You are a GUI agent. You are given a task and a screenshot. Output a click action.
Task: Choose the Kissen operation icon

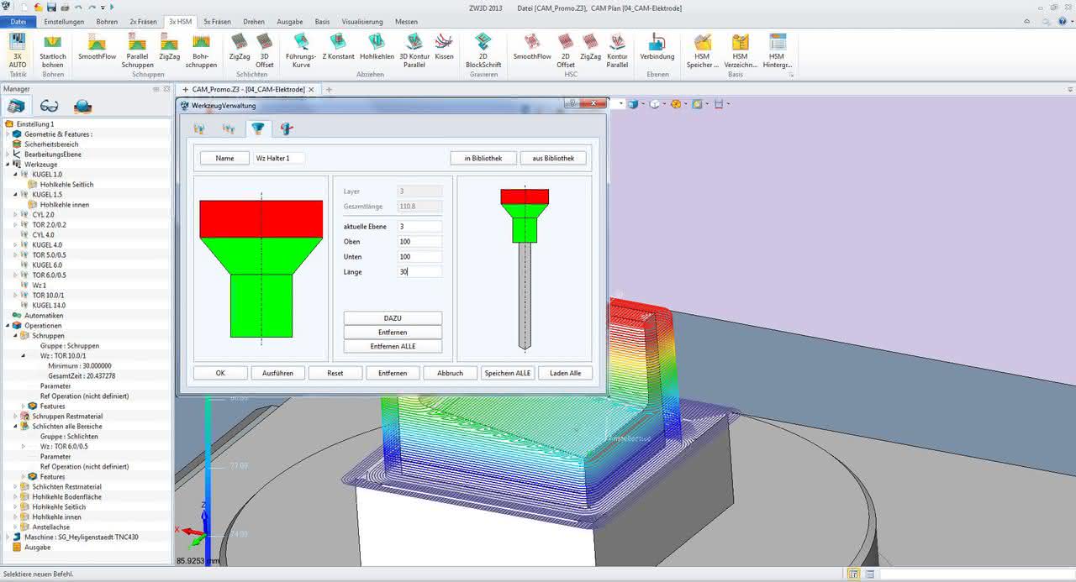[445, 48]
